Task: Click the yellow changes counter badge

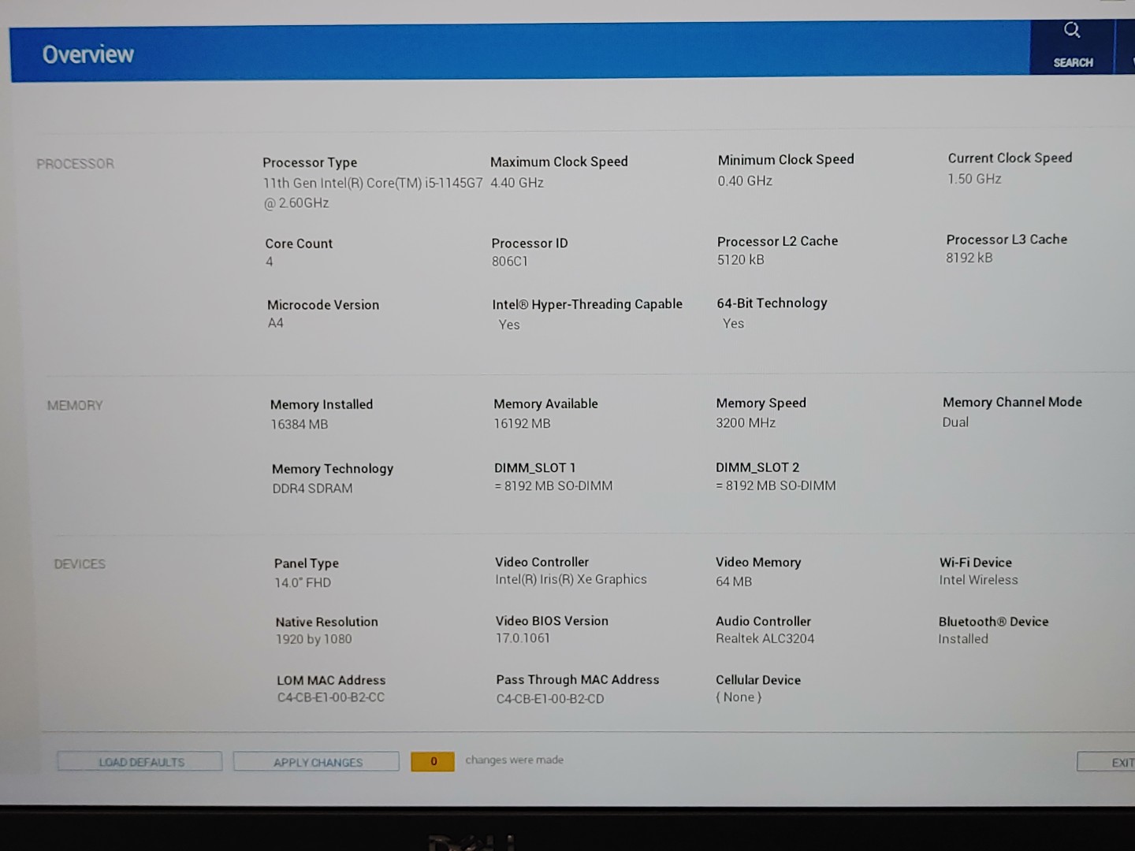Action: (x=433, y=761)
